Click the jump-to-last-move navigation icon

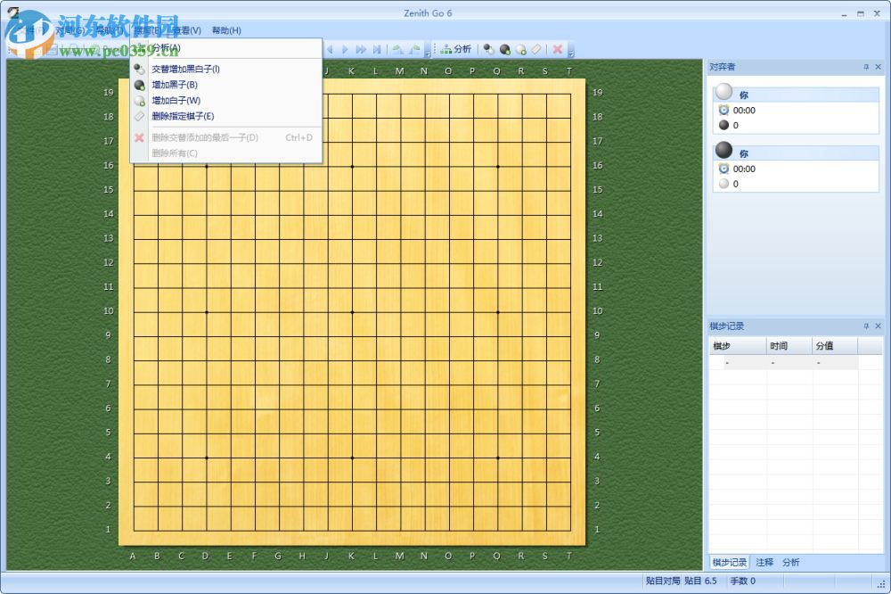pyautogui.click(x=376, y=49)
